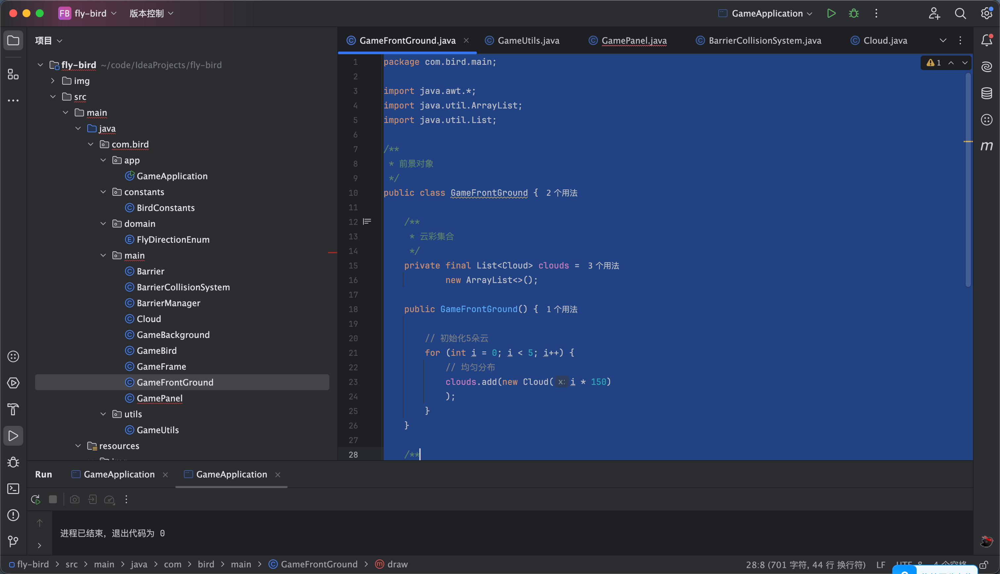
Task: Collapse the fly-bird project root node
Action: pyautogui.click(x=40, y=65)
